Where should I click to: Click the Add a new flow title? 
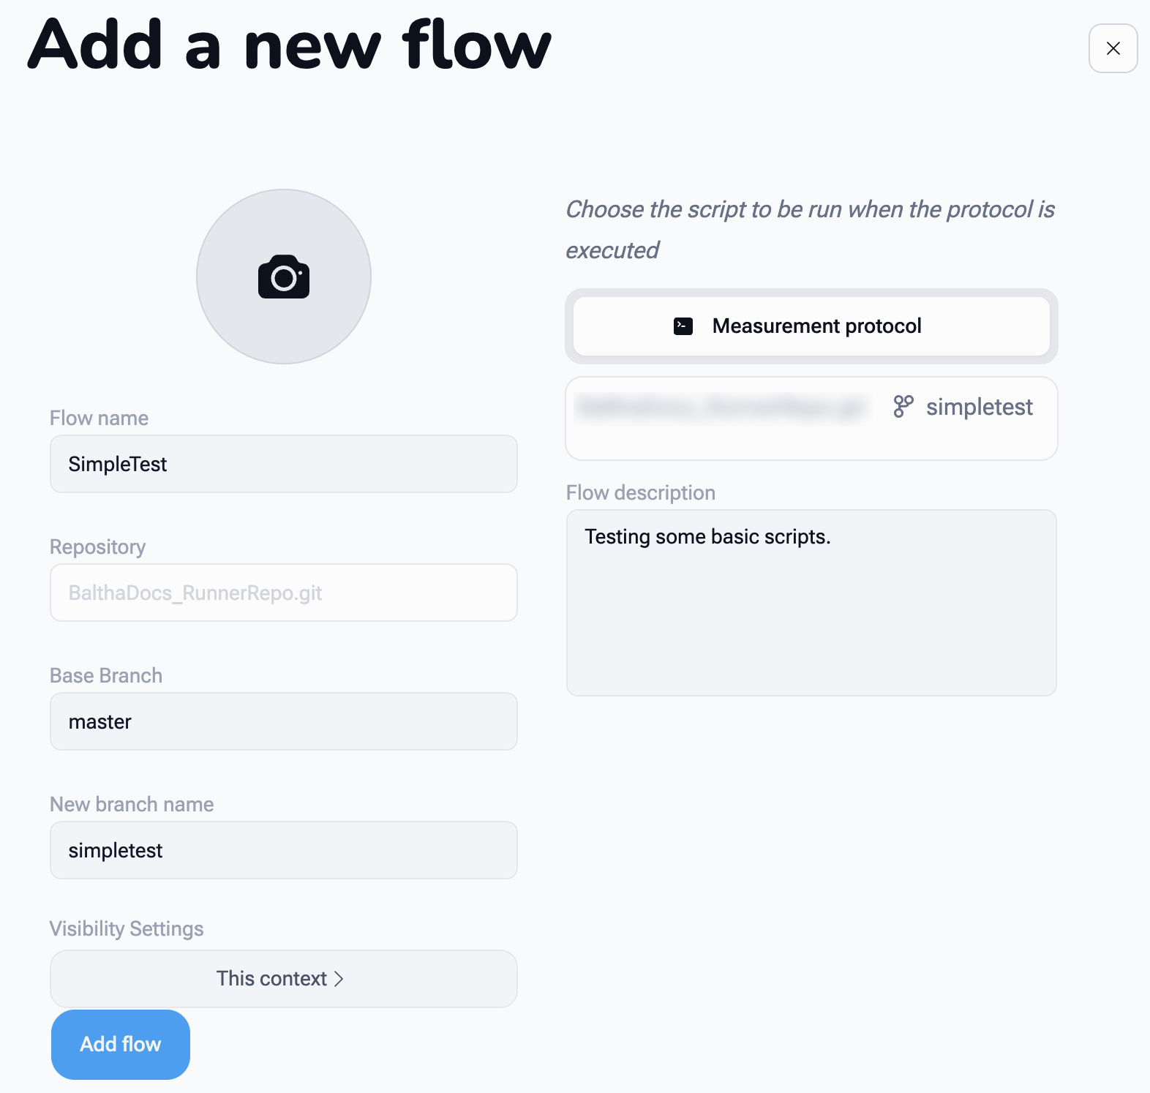click(x=287, y=45)
